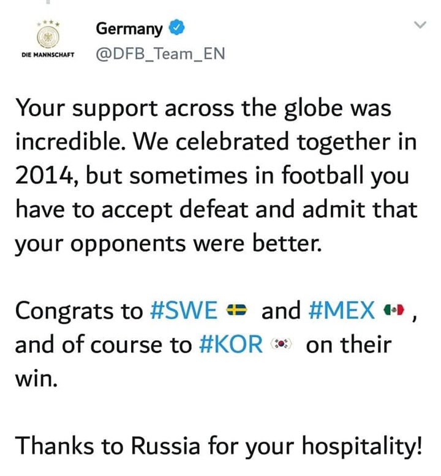Click the 'Thanks to Russia' line
The height and width of the screenshot is (476, 441).
point(219,446)
